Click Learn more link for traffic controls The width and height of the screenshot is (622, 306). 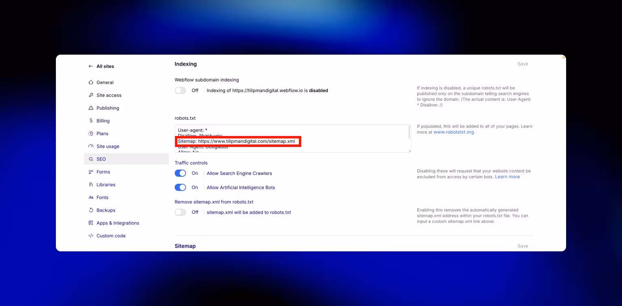click(507, 177)
